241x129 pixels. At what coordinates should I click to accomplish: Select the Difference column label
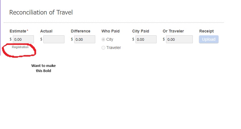(80, 31)
